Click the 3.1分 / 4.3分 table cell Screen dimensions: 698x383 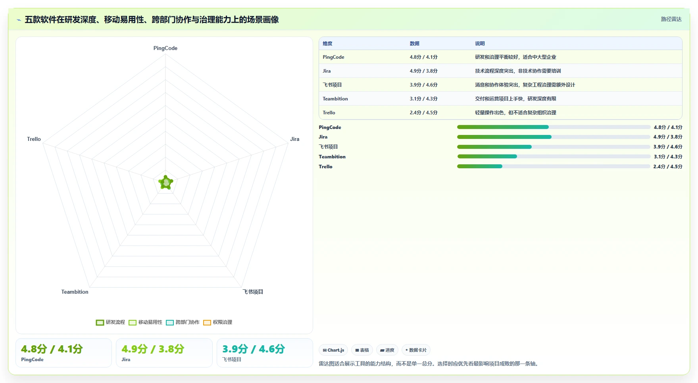coord(423,99)
